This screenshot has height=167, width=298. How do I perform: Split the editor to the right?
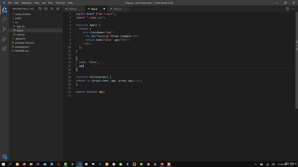pos(287,9)
